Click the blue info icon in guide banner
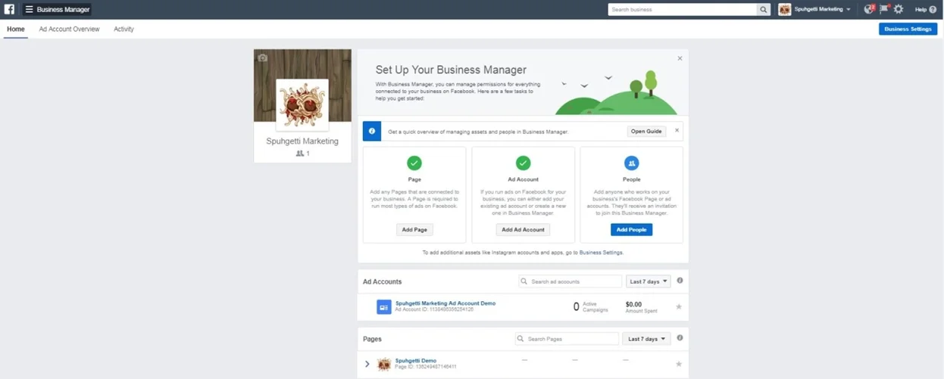 [372, 131]
